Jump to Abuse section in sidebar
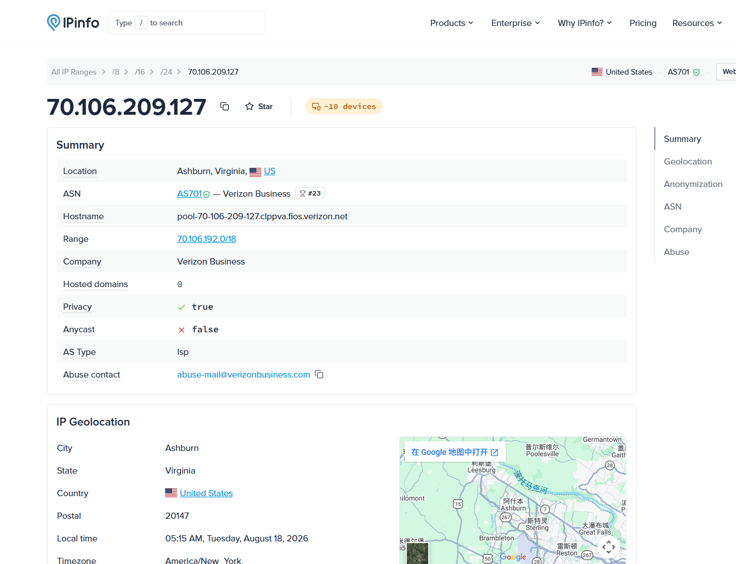 click(677, 252)
